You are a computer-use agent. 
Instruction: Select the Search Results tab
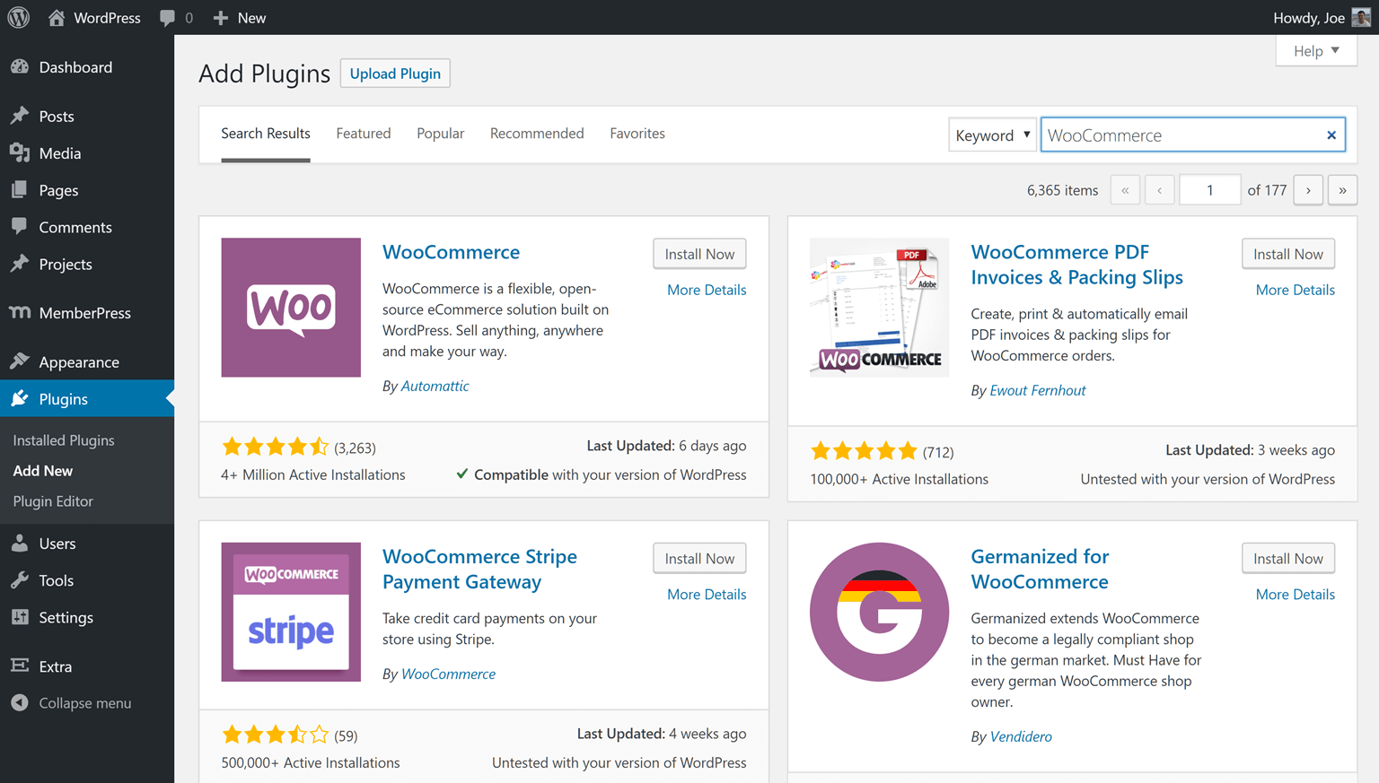266,134
